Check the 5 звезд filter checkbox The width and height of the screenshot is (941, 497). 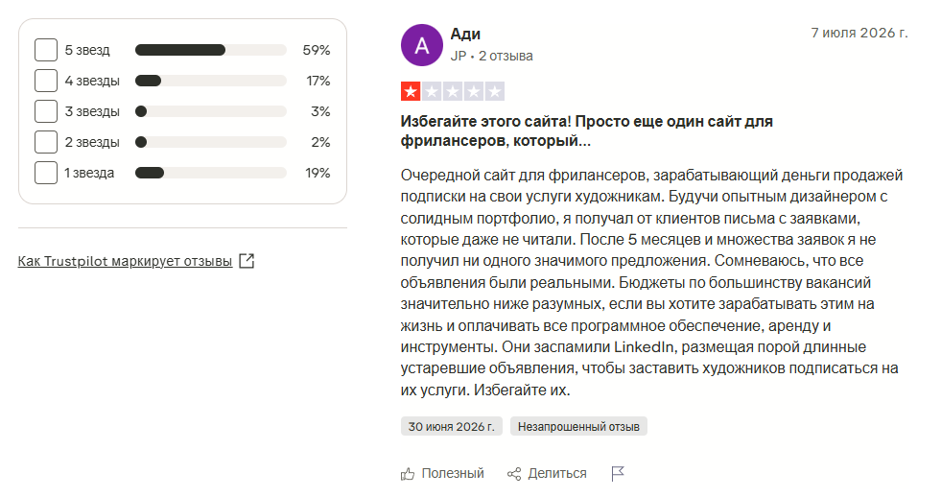46,50
